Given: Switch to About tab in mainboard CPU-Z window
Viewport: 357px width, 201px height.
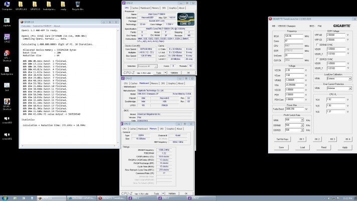Looking at the screenshot, I should click(x=181, y=83).
